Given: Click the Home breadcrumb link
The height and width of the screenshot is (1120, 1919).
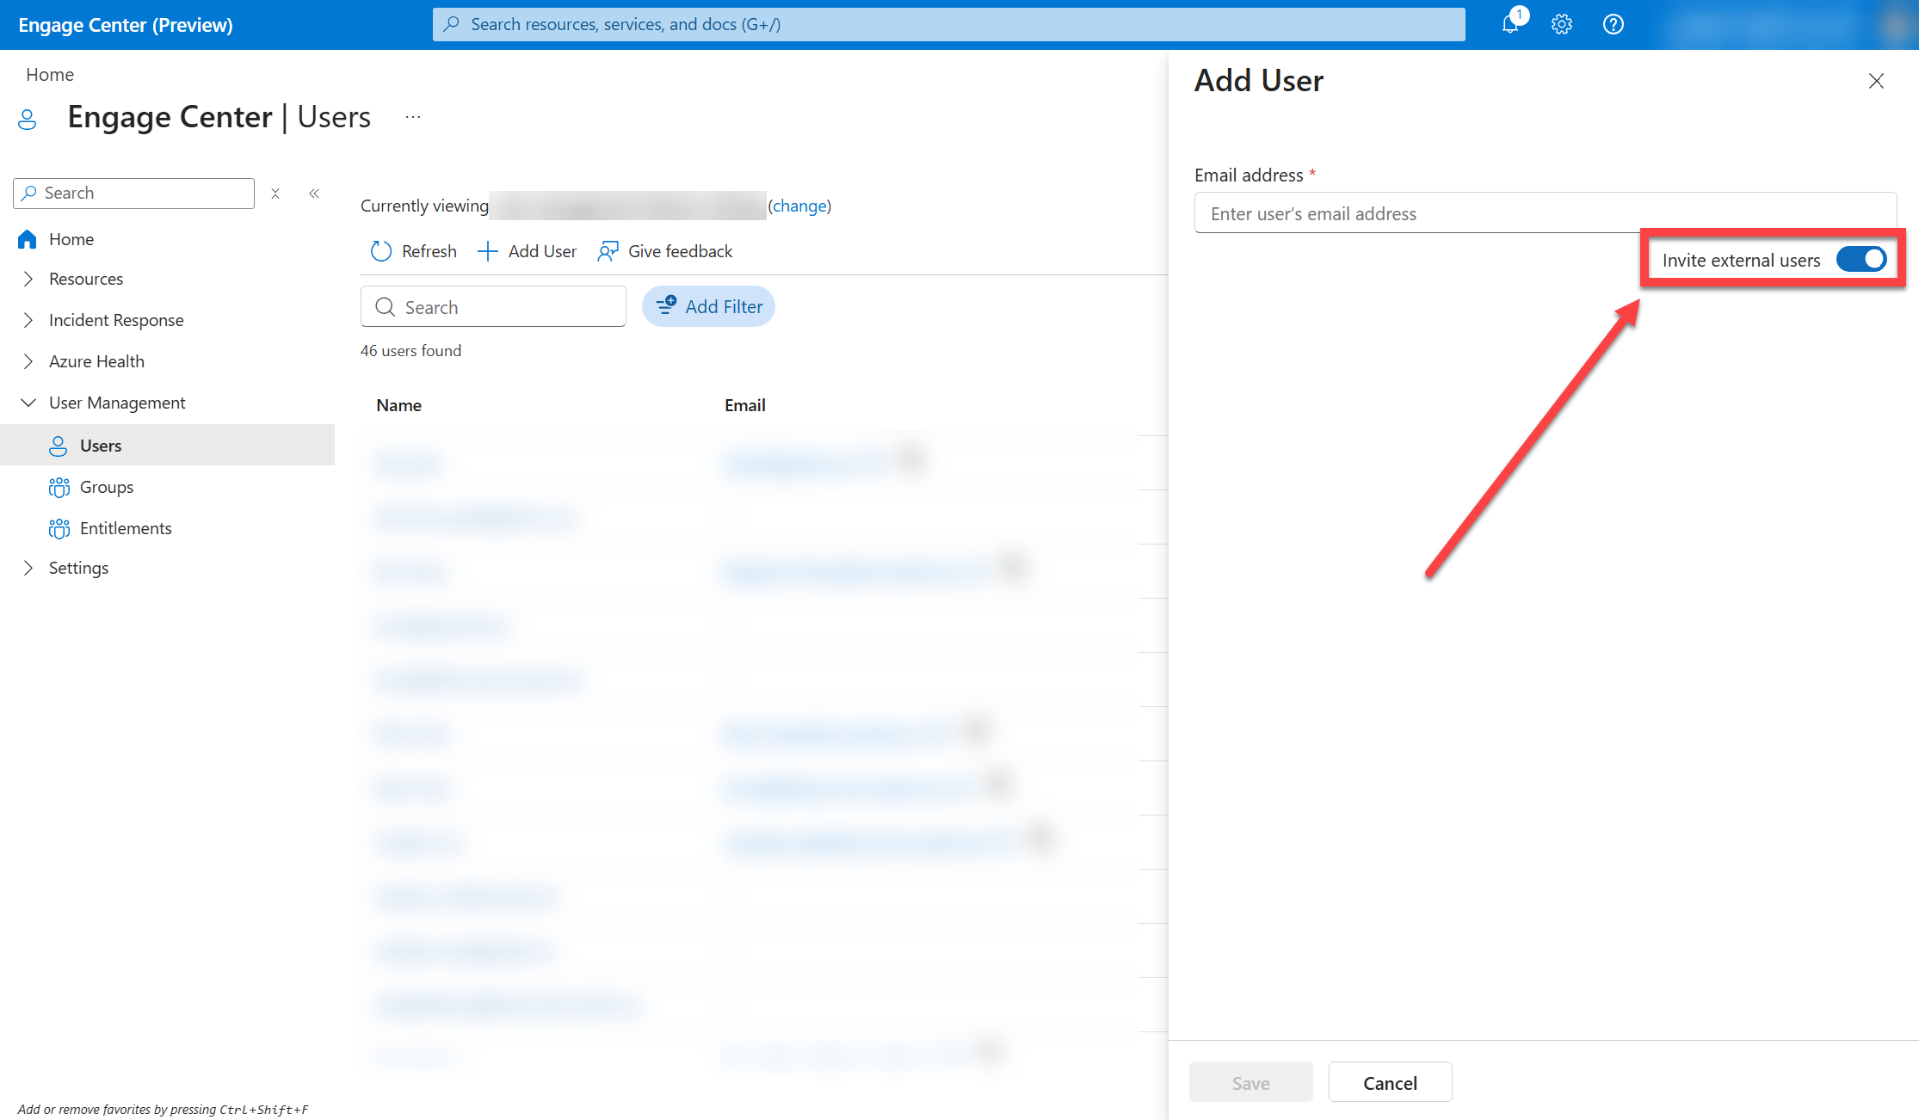Looking at the screenshot, I should [x=50, y=75].
